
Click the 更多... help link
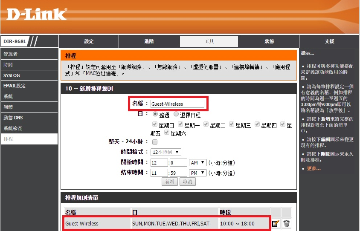314,168
